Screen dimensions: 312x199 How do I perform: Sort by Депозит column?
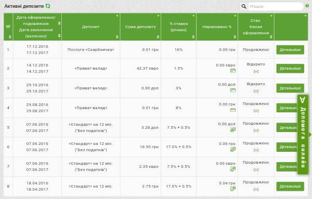pos(117,37)
